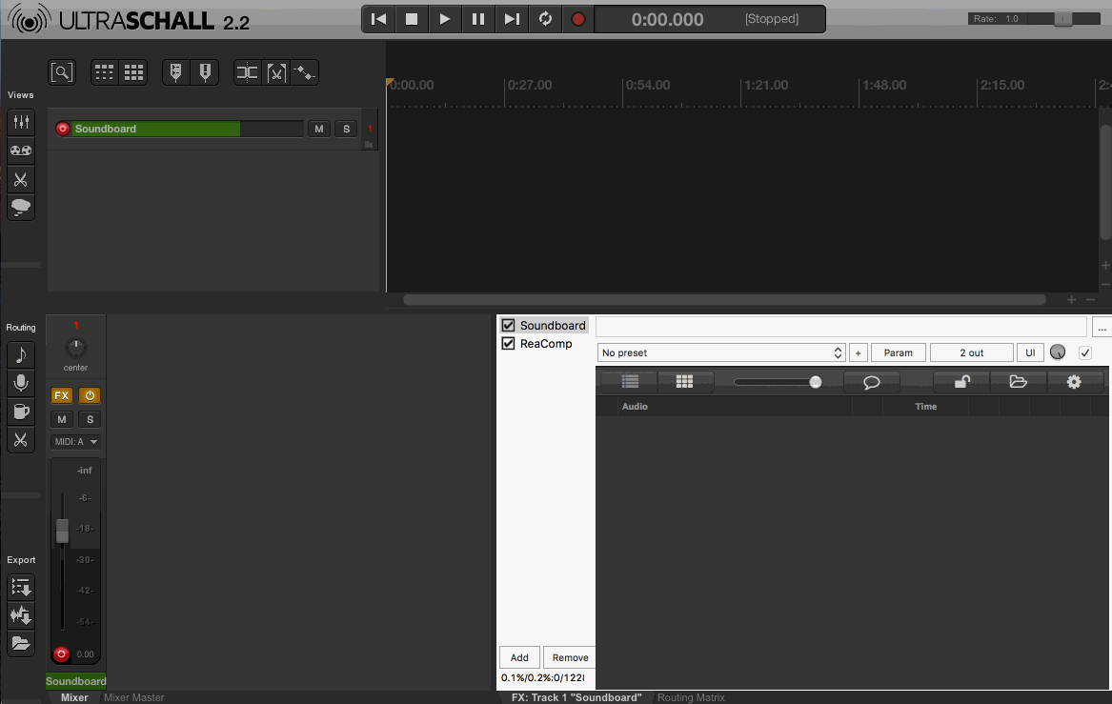Open the 2 out routing button
Viewport: 1112px width, 704px height.
(972, 352)
